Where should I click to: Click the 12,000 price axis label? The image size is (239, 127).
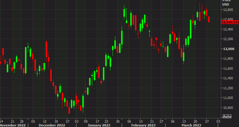(x=228, y=49)
